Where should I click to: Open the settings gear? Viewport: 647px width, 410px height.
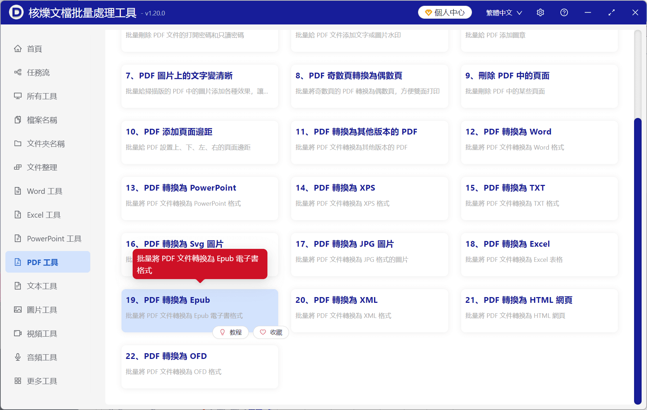pyautogui.click(x=540, y=12)
